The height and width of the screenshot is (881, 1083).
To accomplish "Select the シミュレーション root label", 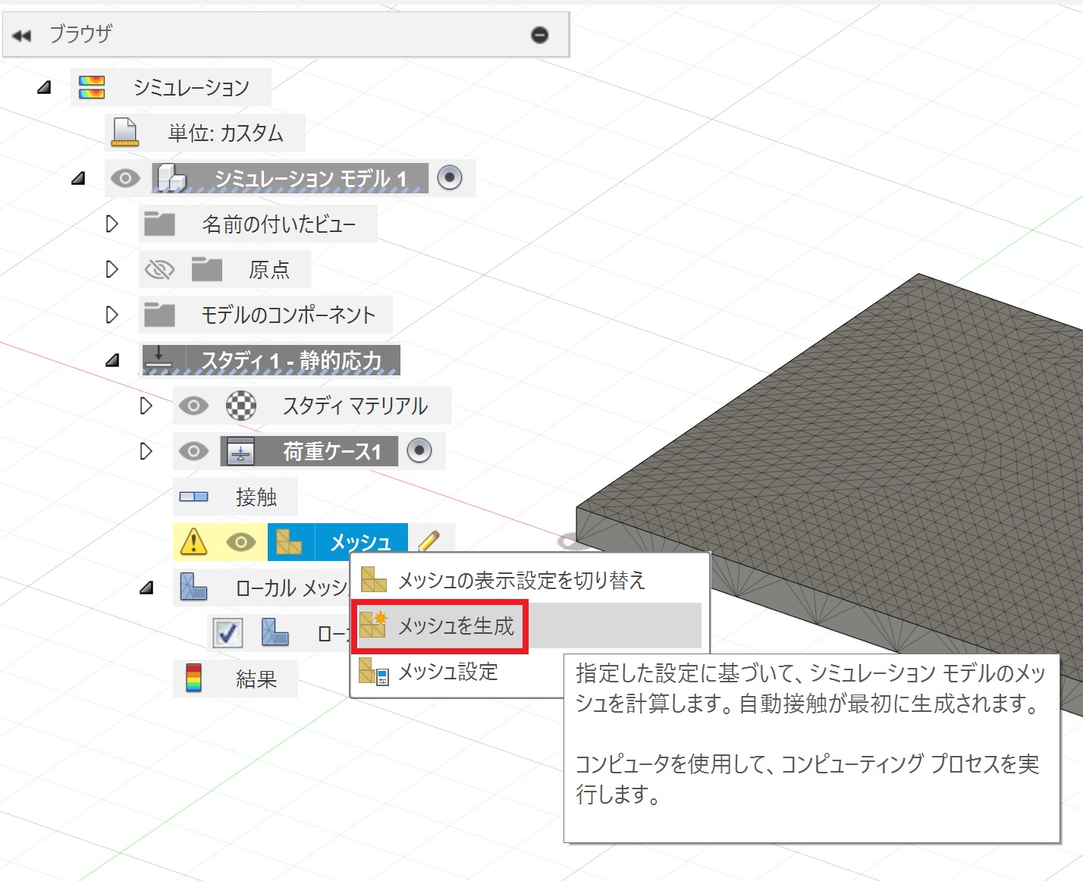I will [x=191, y=87].
